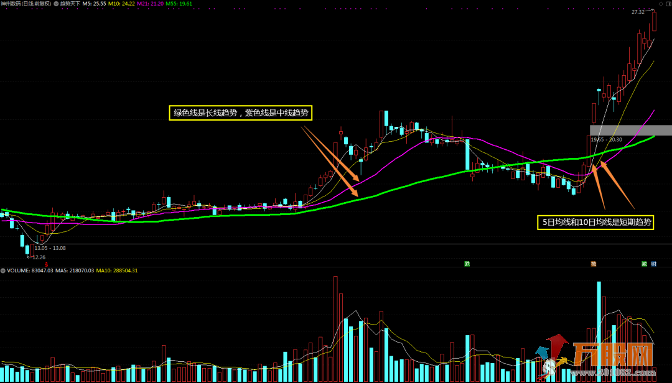Screen dimensions: 672x383
Task: Click the 趋势天下 indicator name
Action: click(x=70, y=4)
